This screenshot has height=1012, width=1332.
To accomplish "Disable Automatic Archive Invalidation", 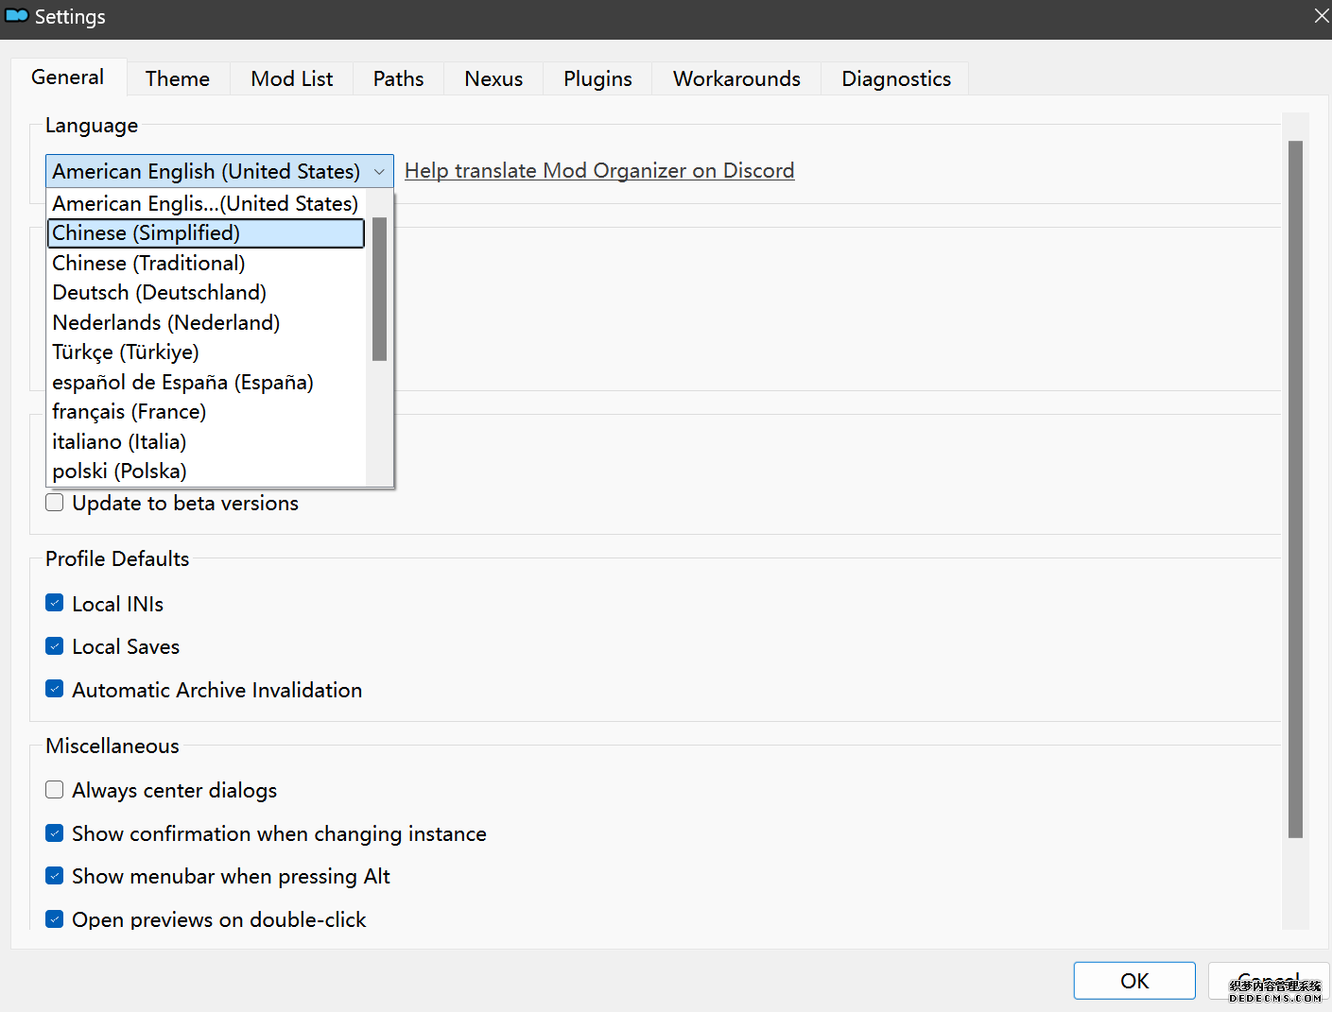I will [x=55, y=690].
